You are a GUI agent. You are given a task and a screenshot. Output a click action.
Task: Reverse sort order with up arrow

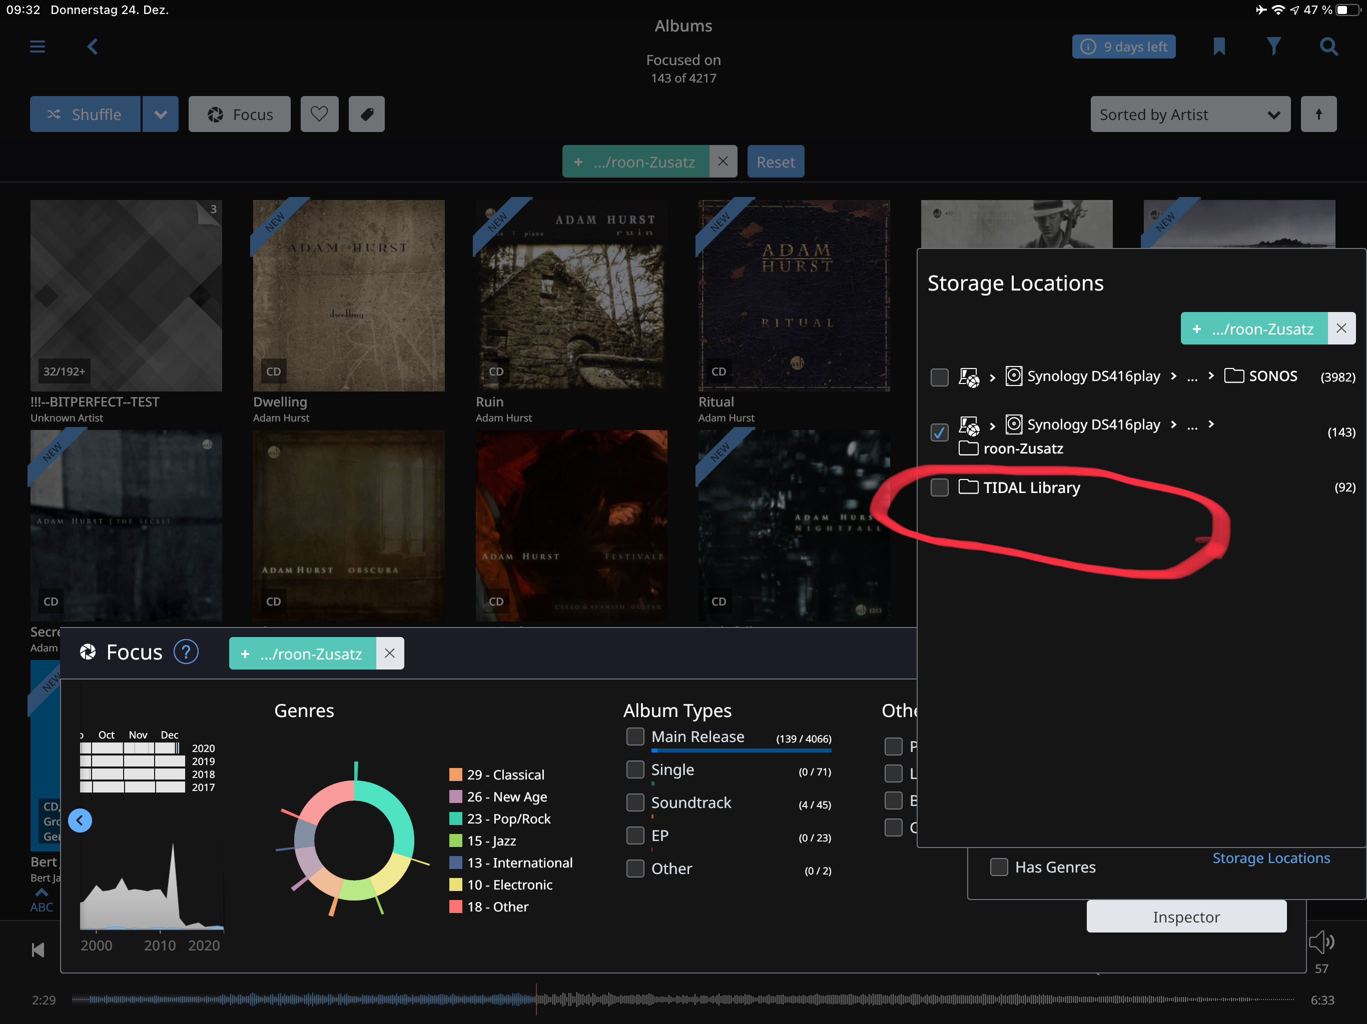1318,114
